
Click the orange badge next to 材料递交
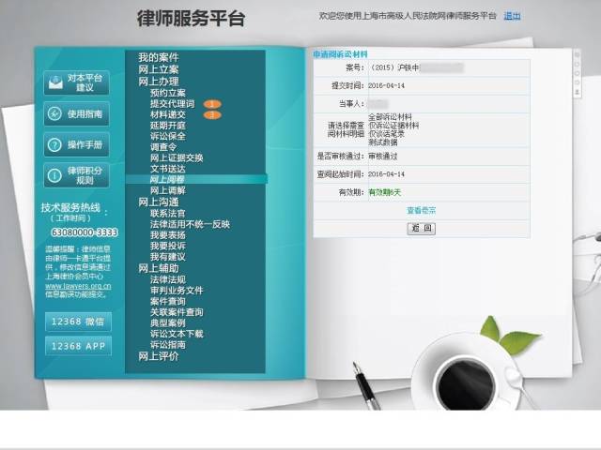coord(211,115)
